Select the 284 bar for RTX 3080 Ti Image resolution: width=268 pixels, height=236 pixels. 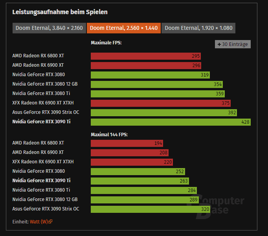(144, 190)
